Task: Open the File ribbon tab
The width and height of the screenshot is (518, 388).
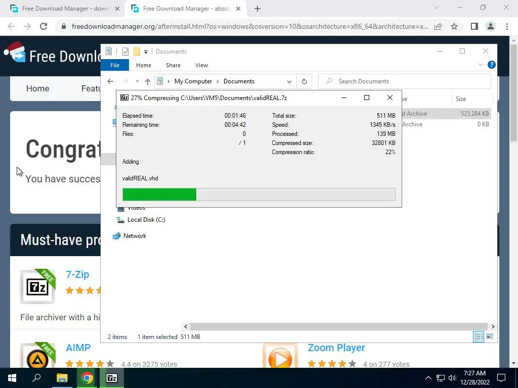Action: pyautogui.click(x=115, y=65)
